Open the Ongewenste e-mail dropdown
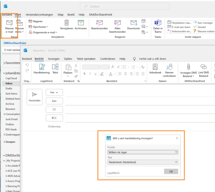This screenshot has width=215, height=192. coord(43,32)
